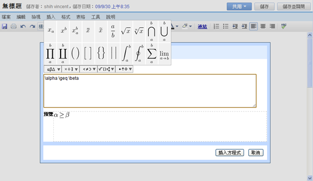Screen dimensions: 313x181
Task: Insert x-bar overline symbol
Action: coord(88,31)
